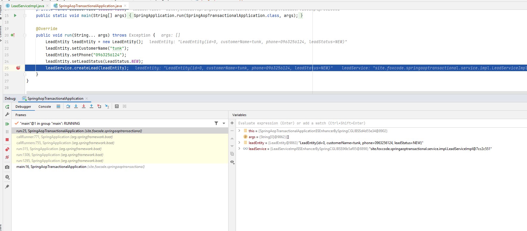Screen dimensions: 527x231
Task: Switch to the Console tab
Action: 45,107
